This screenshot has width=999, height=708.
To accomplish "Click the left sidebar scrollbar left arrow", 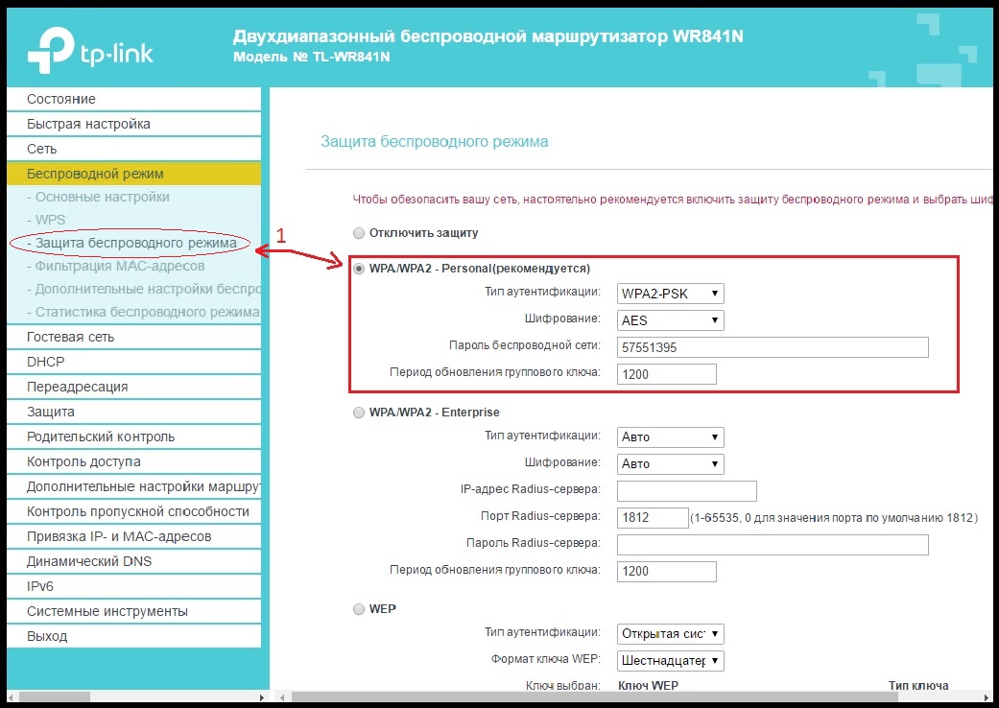I will (12, 697).
